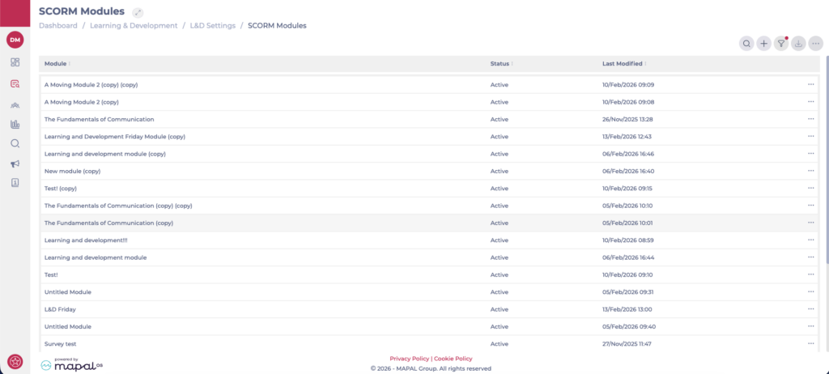Open the Cookie Policy link

click(x=453, y=358)
